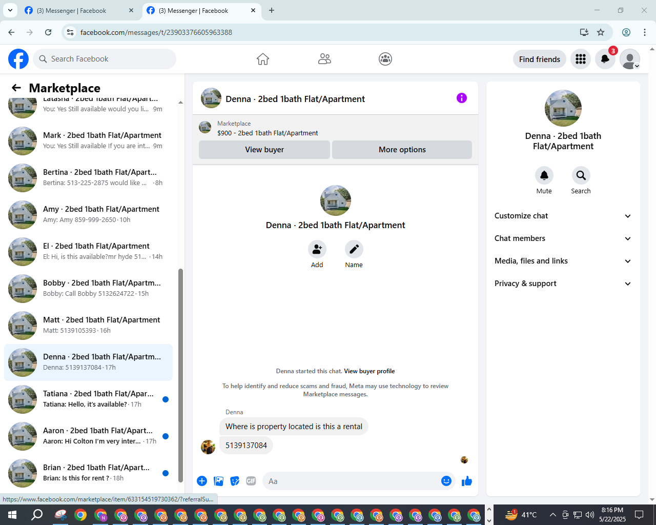Open a new browser tab
Image resolution: width=656 pixels, height=525 pixels.
[x=272, y=10]
